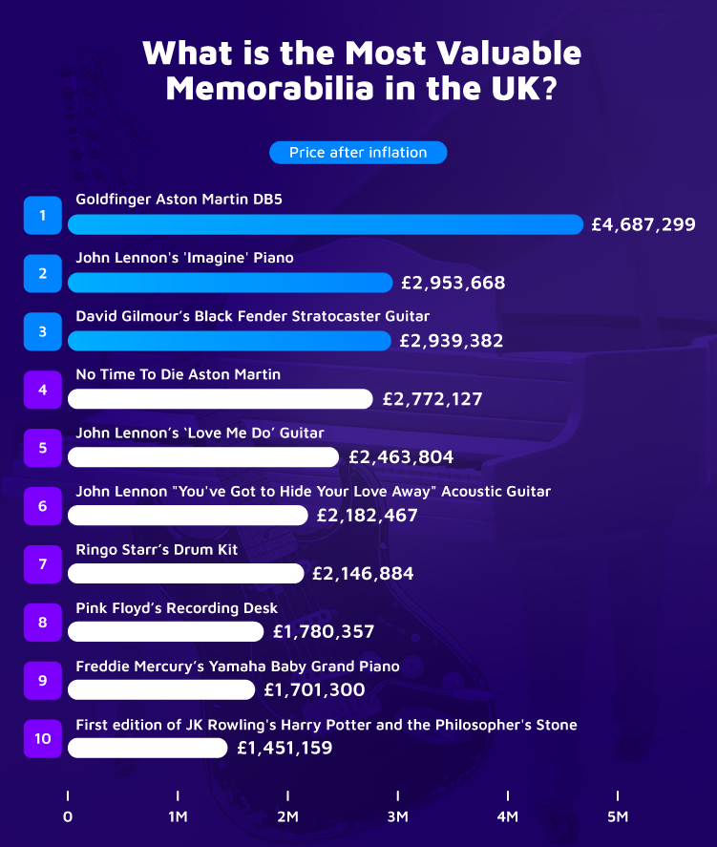Click the purple rank 7 badge
This screenshot has height=847, width=717.
tap(43, 564)
